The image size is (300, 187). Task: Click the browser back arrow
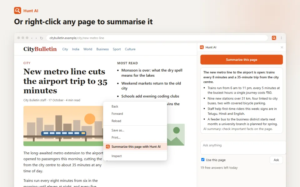point(32,38)
